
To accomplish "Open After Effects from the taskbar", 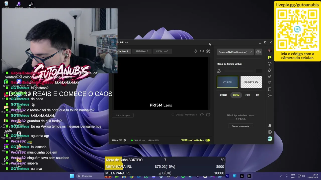I will click(227, 176).
